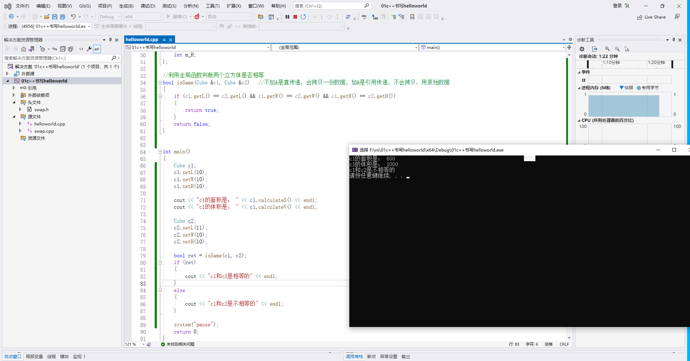Navigate backward with the blue back arrow
The width and height of the screenshot is (690, 361).
tap(11, 17)
